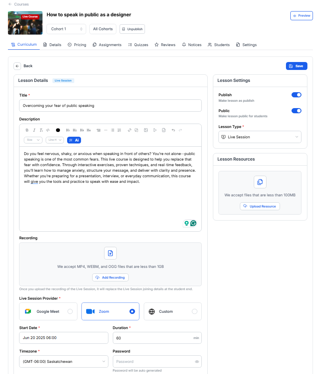Open the code view icon in the editor
The image size is (336, 374).
point(48,130)
